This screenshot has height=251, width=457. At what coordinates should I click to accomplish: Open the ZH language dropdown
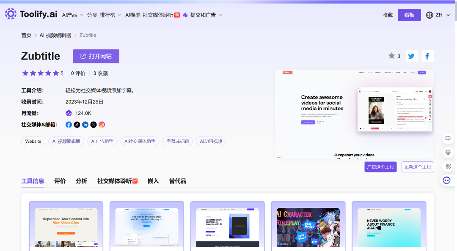pyautogui.click(x=442, y=15)
